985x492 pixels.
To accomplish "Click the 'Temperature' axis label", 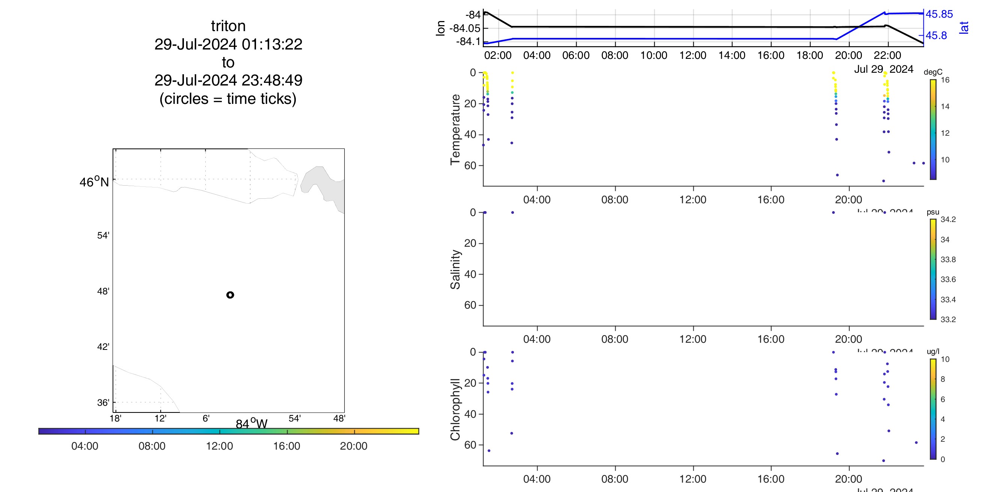I will tap(455, 129).
